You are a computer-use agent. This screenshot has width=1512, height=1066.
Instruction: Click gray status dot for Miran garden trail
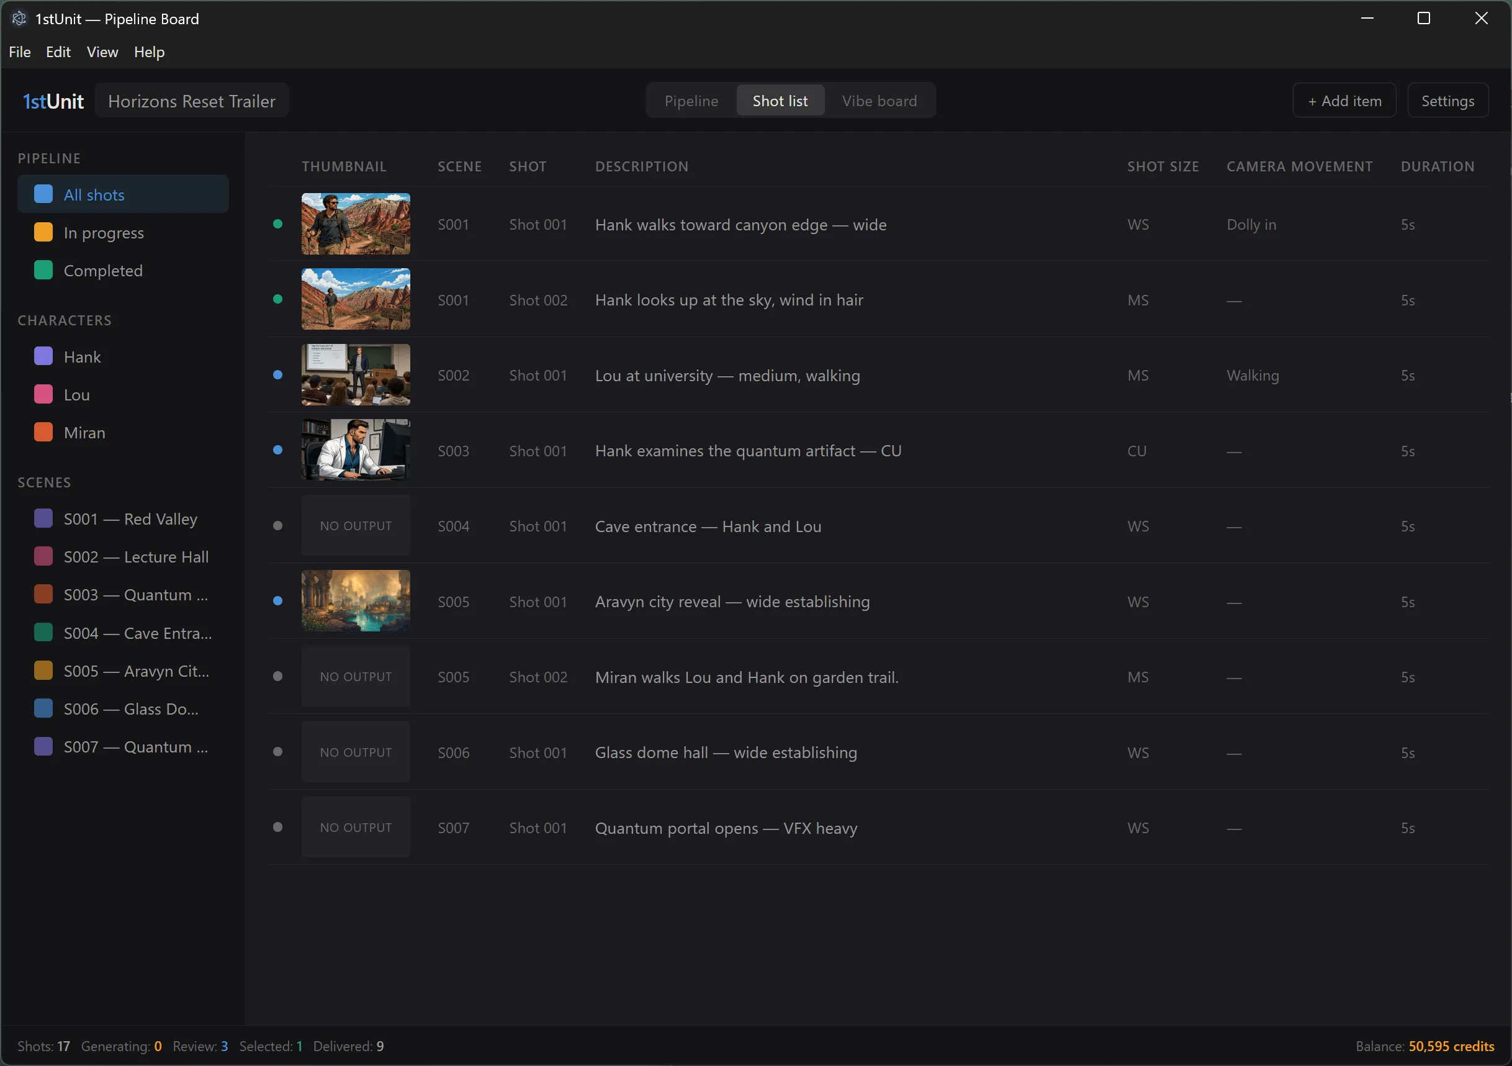point(278,677)
